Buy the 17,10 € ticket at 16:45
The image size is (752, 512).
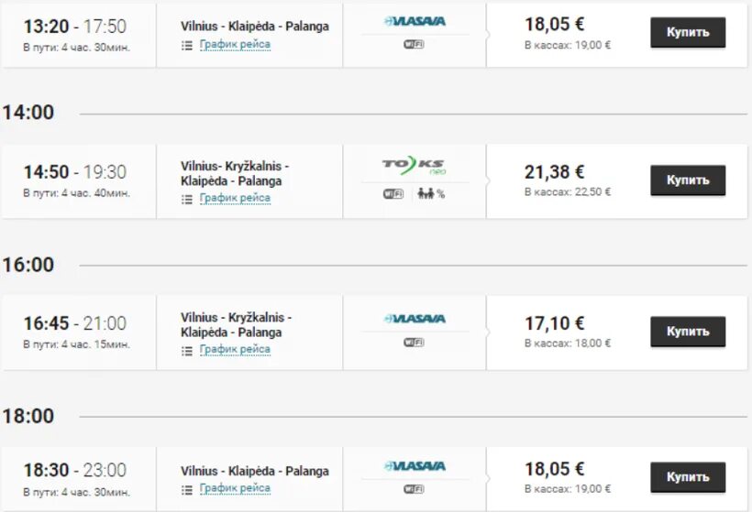coord(688,332)
